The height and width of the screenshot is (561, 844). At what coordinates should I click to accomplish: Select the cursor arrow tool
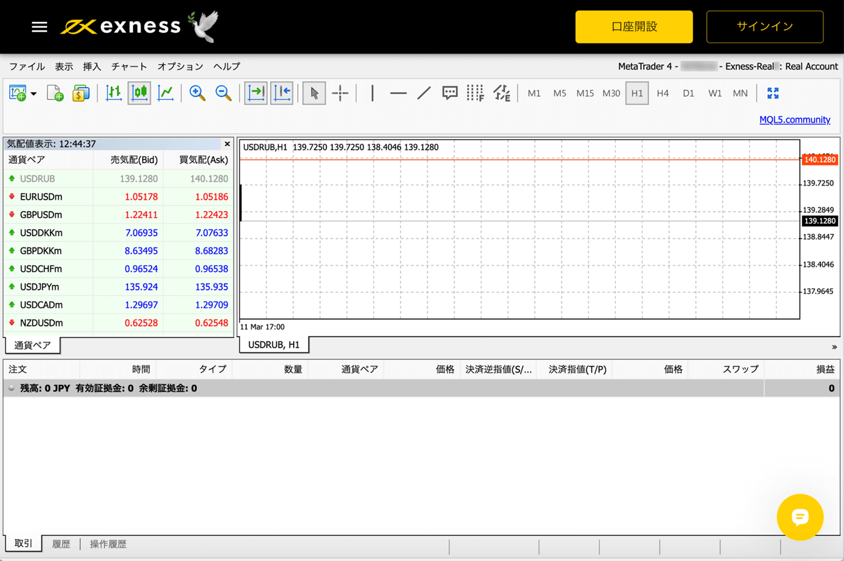pyautogui.click(x=314, y=93)
